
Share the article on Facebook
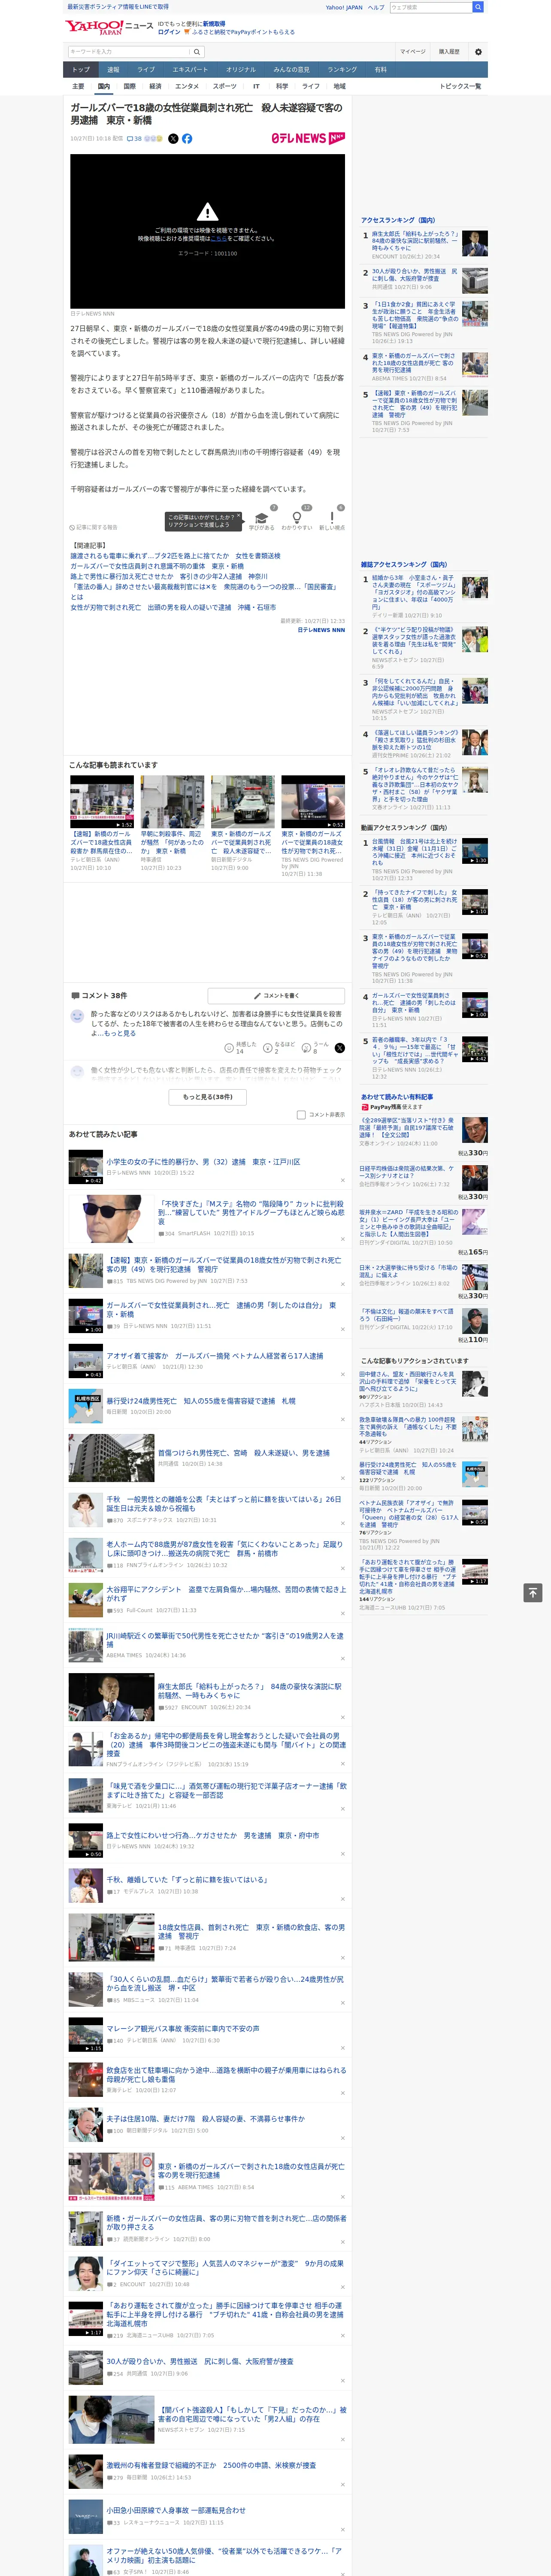(x=187, y=139)
